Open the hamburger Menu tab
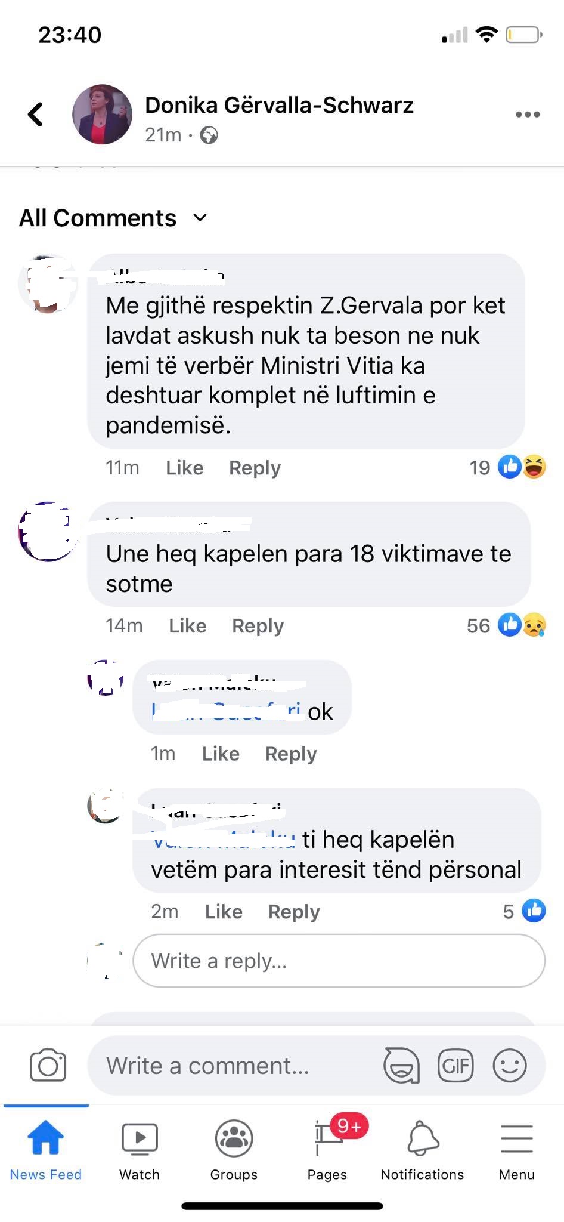The image size is (564, 1222). tap(517, 1150)
